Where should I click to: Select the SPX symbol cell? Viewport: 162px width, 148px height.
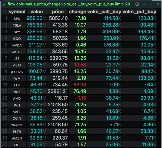click(17, 18)
